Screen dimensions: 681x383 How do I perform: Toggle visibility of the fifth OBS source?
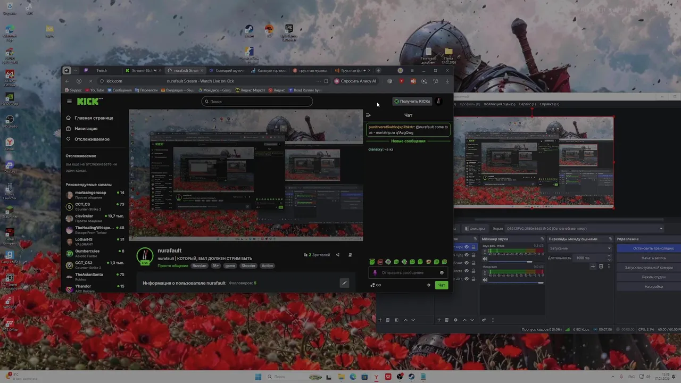(467, 279)
